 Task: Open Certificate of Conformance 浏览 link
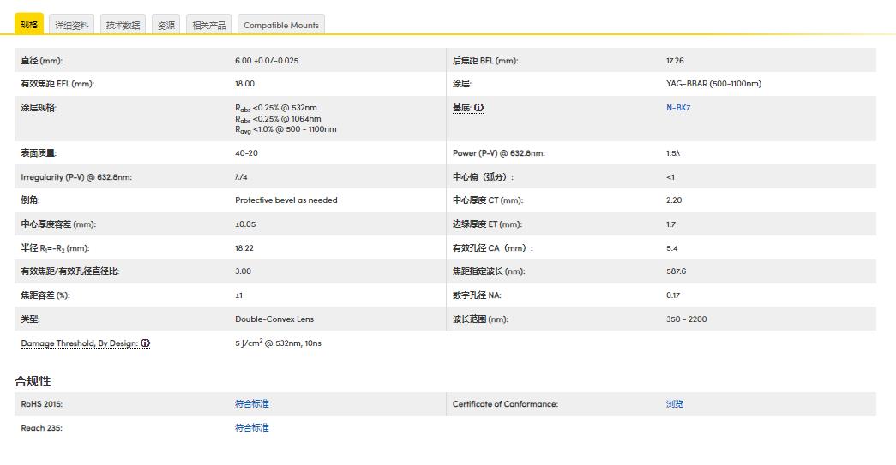(x=675, y=404)
